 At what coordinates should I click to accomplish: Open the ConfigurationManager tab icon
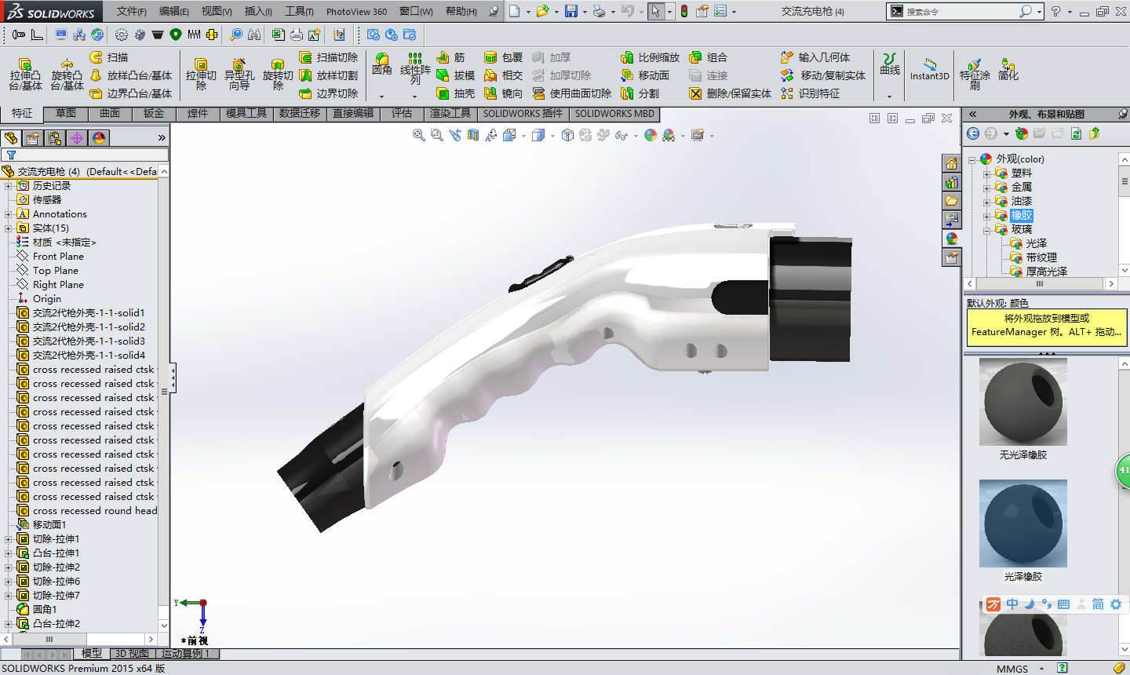(x=55, y=138)
